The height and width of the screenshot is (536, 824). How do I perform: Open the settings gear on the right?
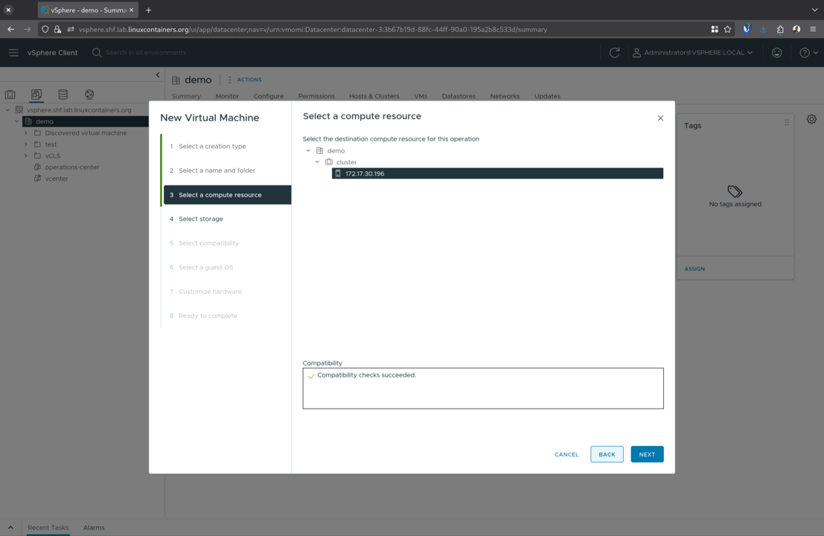[811, 119]
